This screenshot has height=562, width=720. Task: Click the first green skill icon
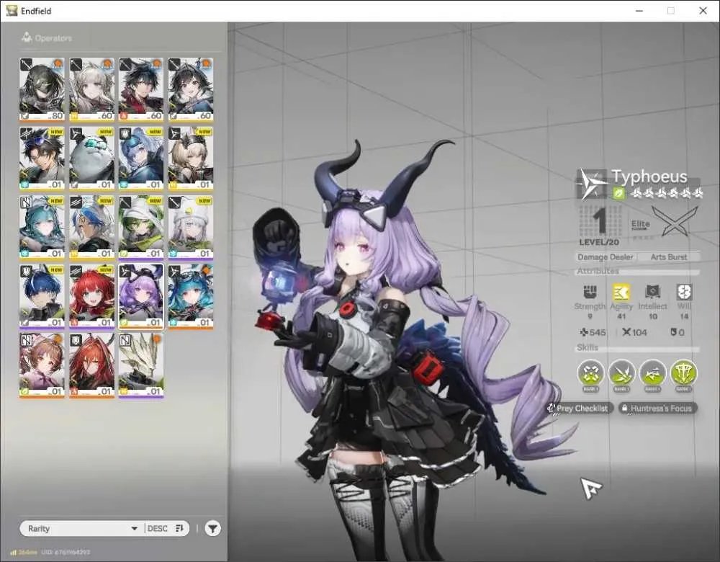590,373
